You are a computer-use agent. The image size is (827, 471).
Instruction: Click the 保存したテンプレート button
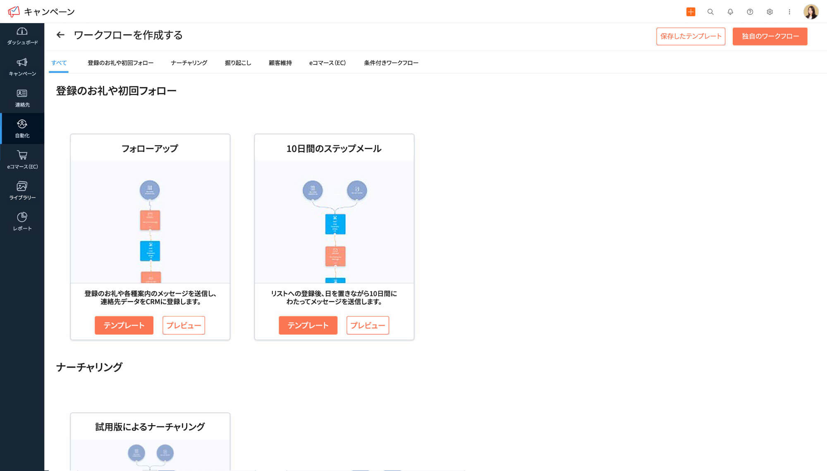click(691, 36)
